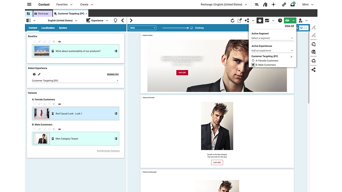Click the Content app title in the header
The width and height of the screenshot is (342, 192).
pos(44,4)
